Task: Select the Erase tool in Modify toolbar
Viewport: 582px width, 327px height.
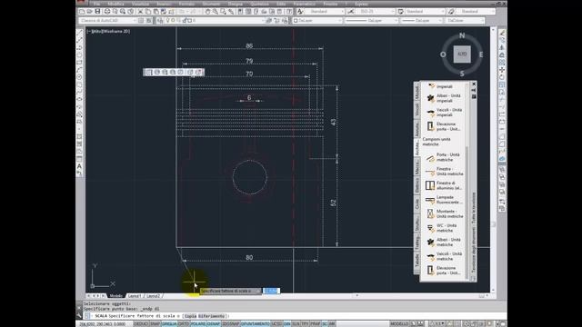Action: [502, 33]
